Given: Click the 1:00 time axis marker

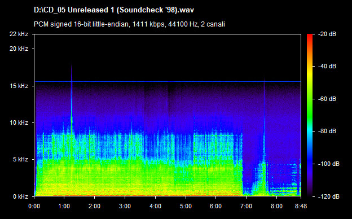Looking at the screenshot, I should (64, 206).
